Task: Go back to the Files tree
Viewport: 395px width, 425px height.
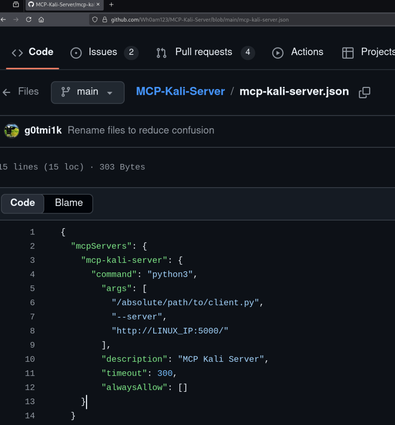Action: 20,92
